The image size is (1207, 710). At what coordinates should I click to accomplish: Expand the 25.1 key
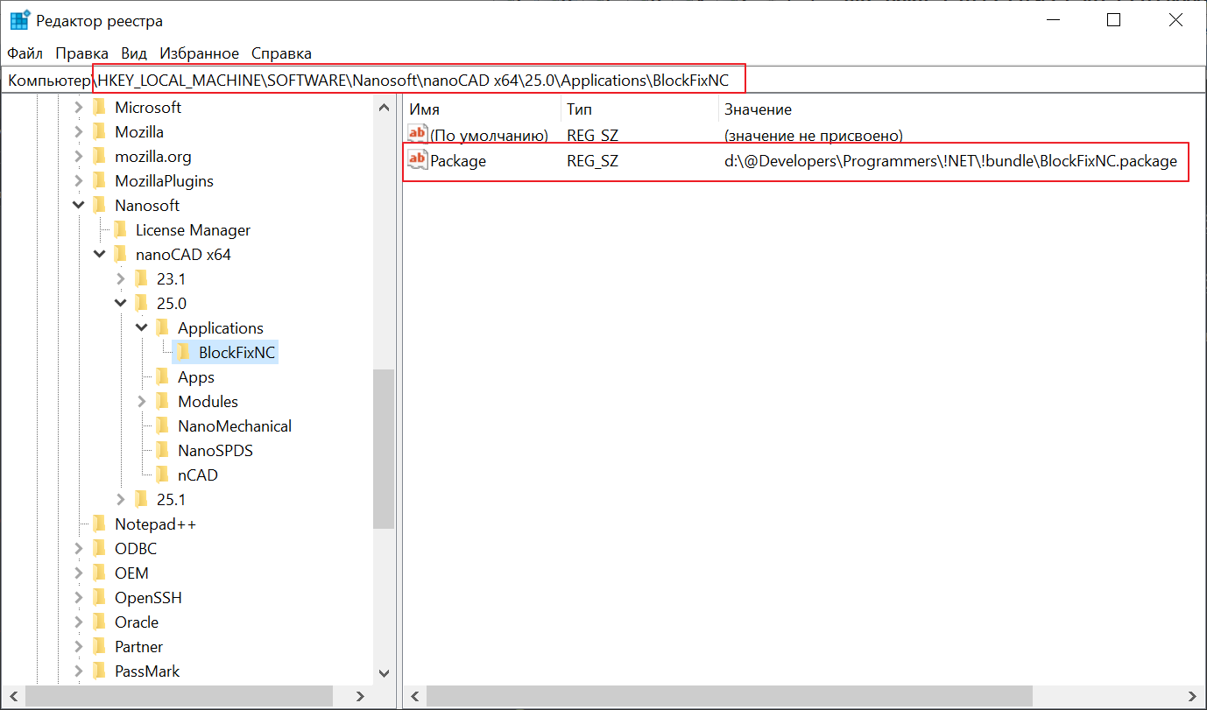pos(120,500)
